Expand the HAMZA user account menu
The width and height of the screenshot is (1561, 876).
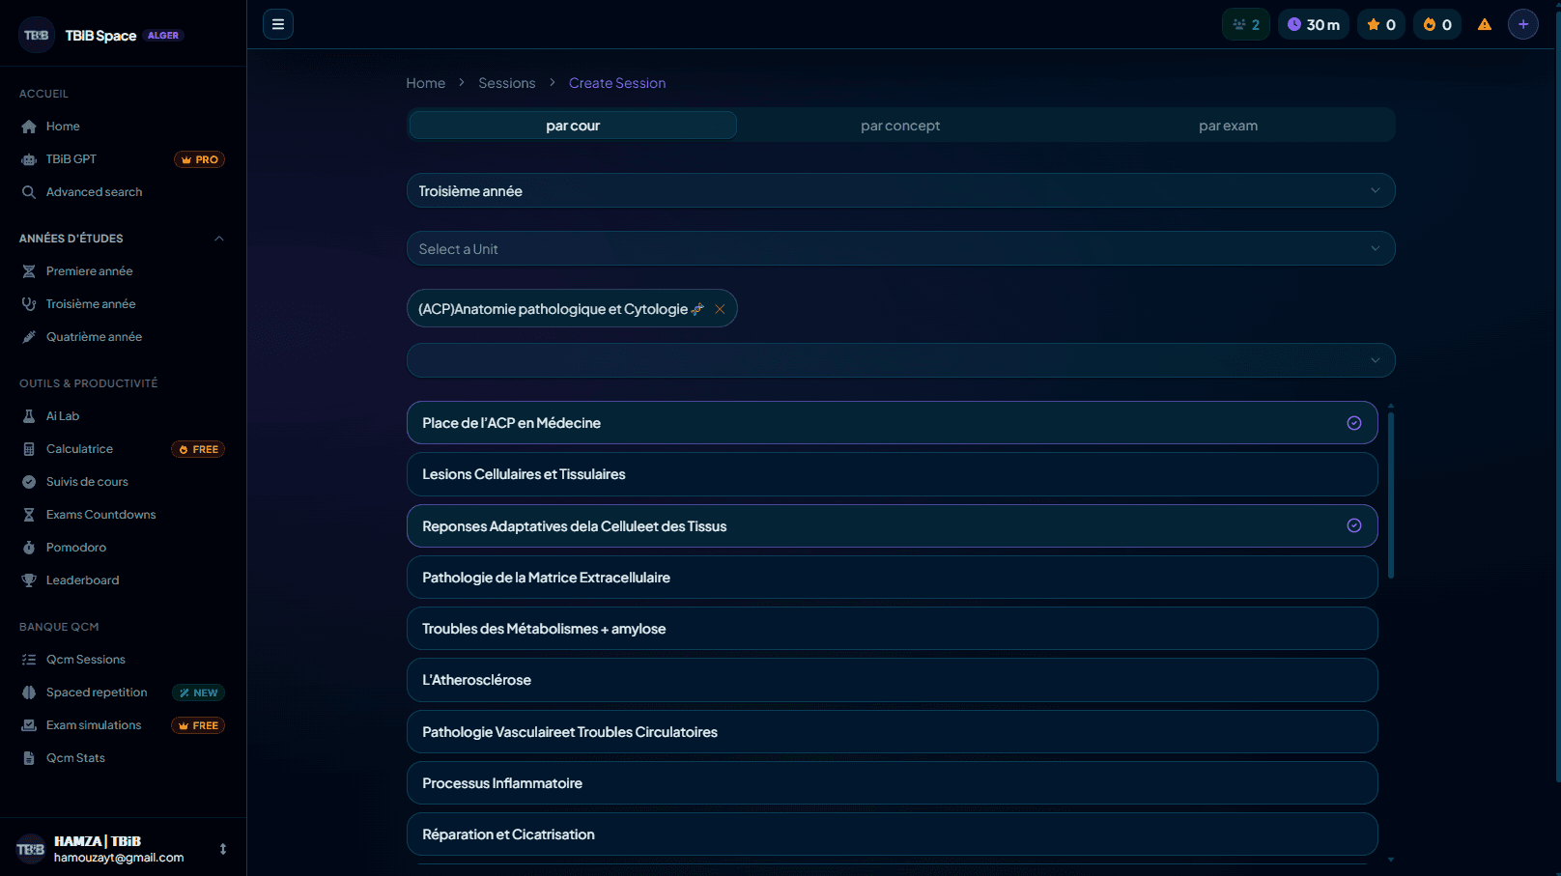pyautogui.click(x=223, y=849)
